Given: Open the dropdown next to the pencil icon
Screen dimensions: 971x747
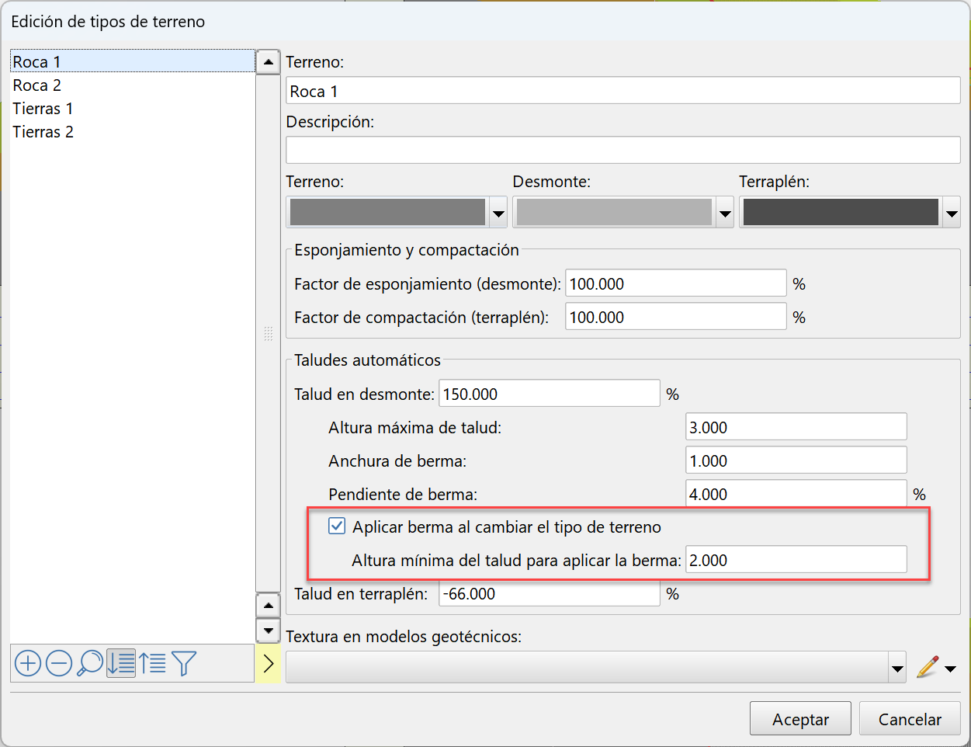Looking at the screenshot, I should pos(948,668).
